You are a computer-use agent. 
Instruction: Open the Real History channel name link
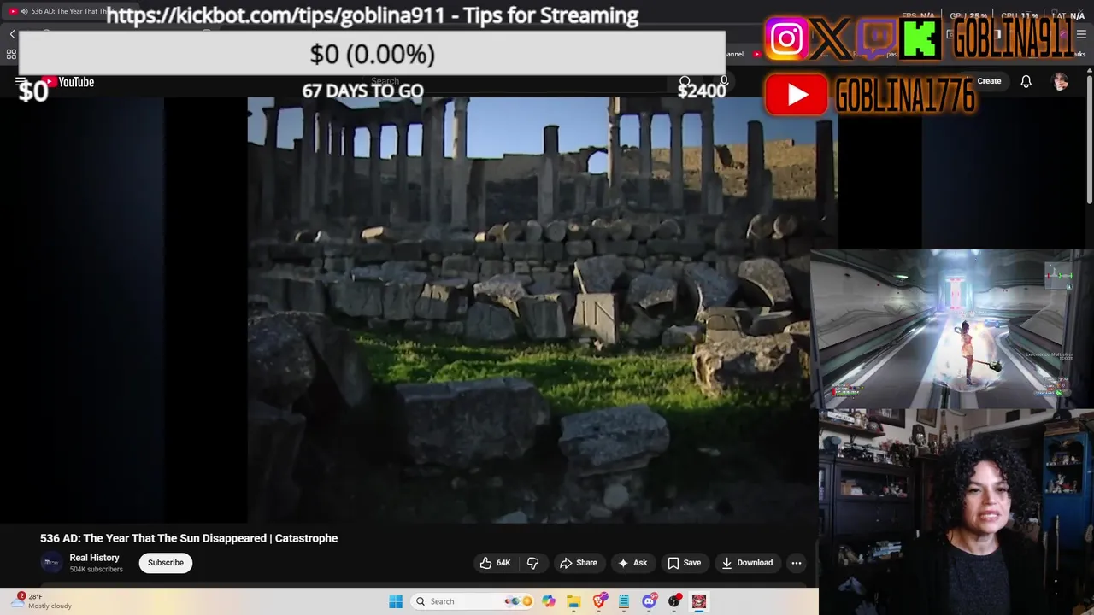click(94, 558)
